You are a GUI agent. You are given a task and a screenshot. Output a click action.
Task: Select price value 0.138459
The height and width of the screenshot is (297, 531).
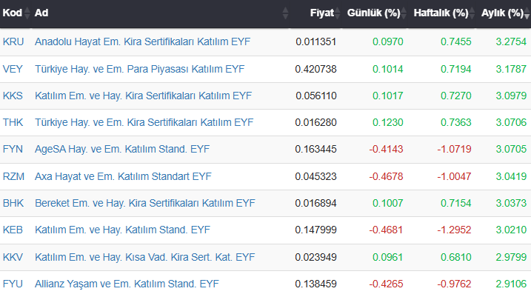pos(315,284)
